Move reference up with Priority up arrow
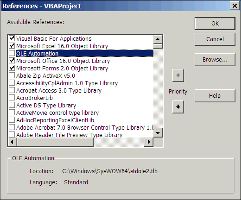This screenshot has width=241, height=200. pos(178,75)
